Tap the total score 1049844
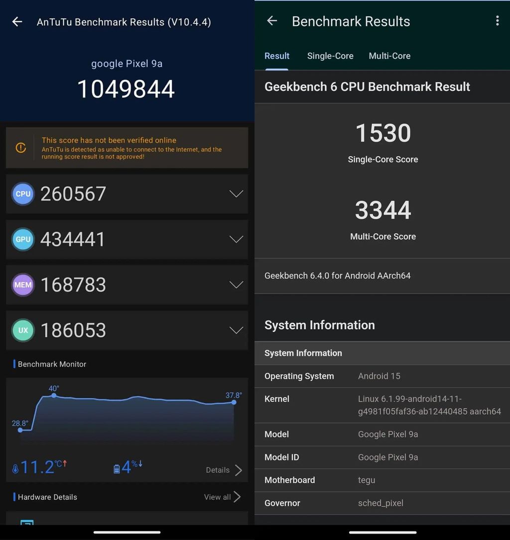 pos(126,89)
